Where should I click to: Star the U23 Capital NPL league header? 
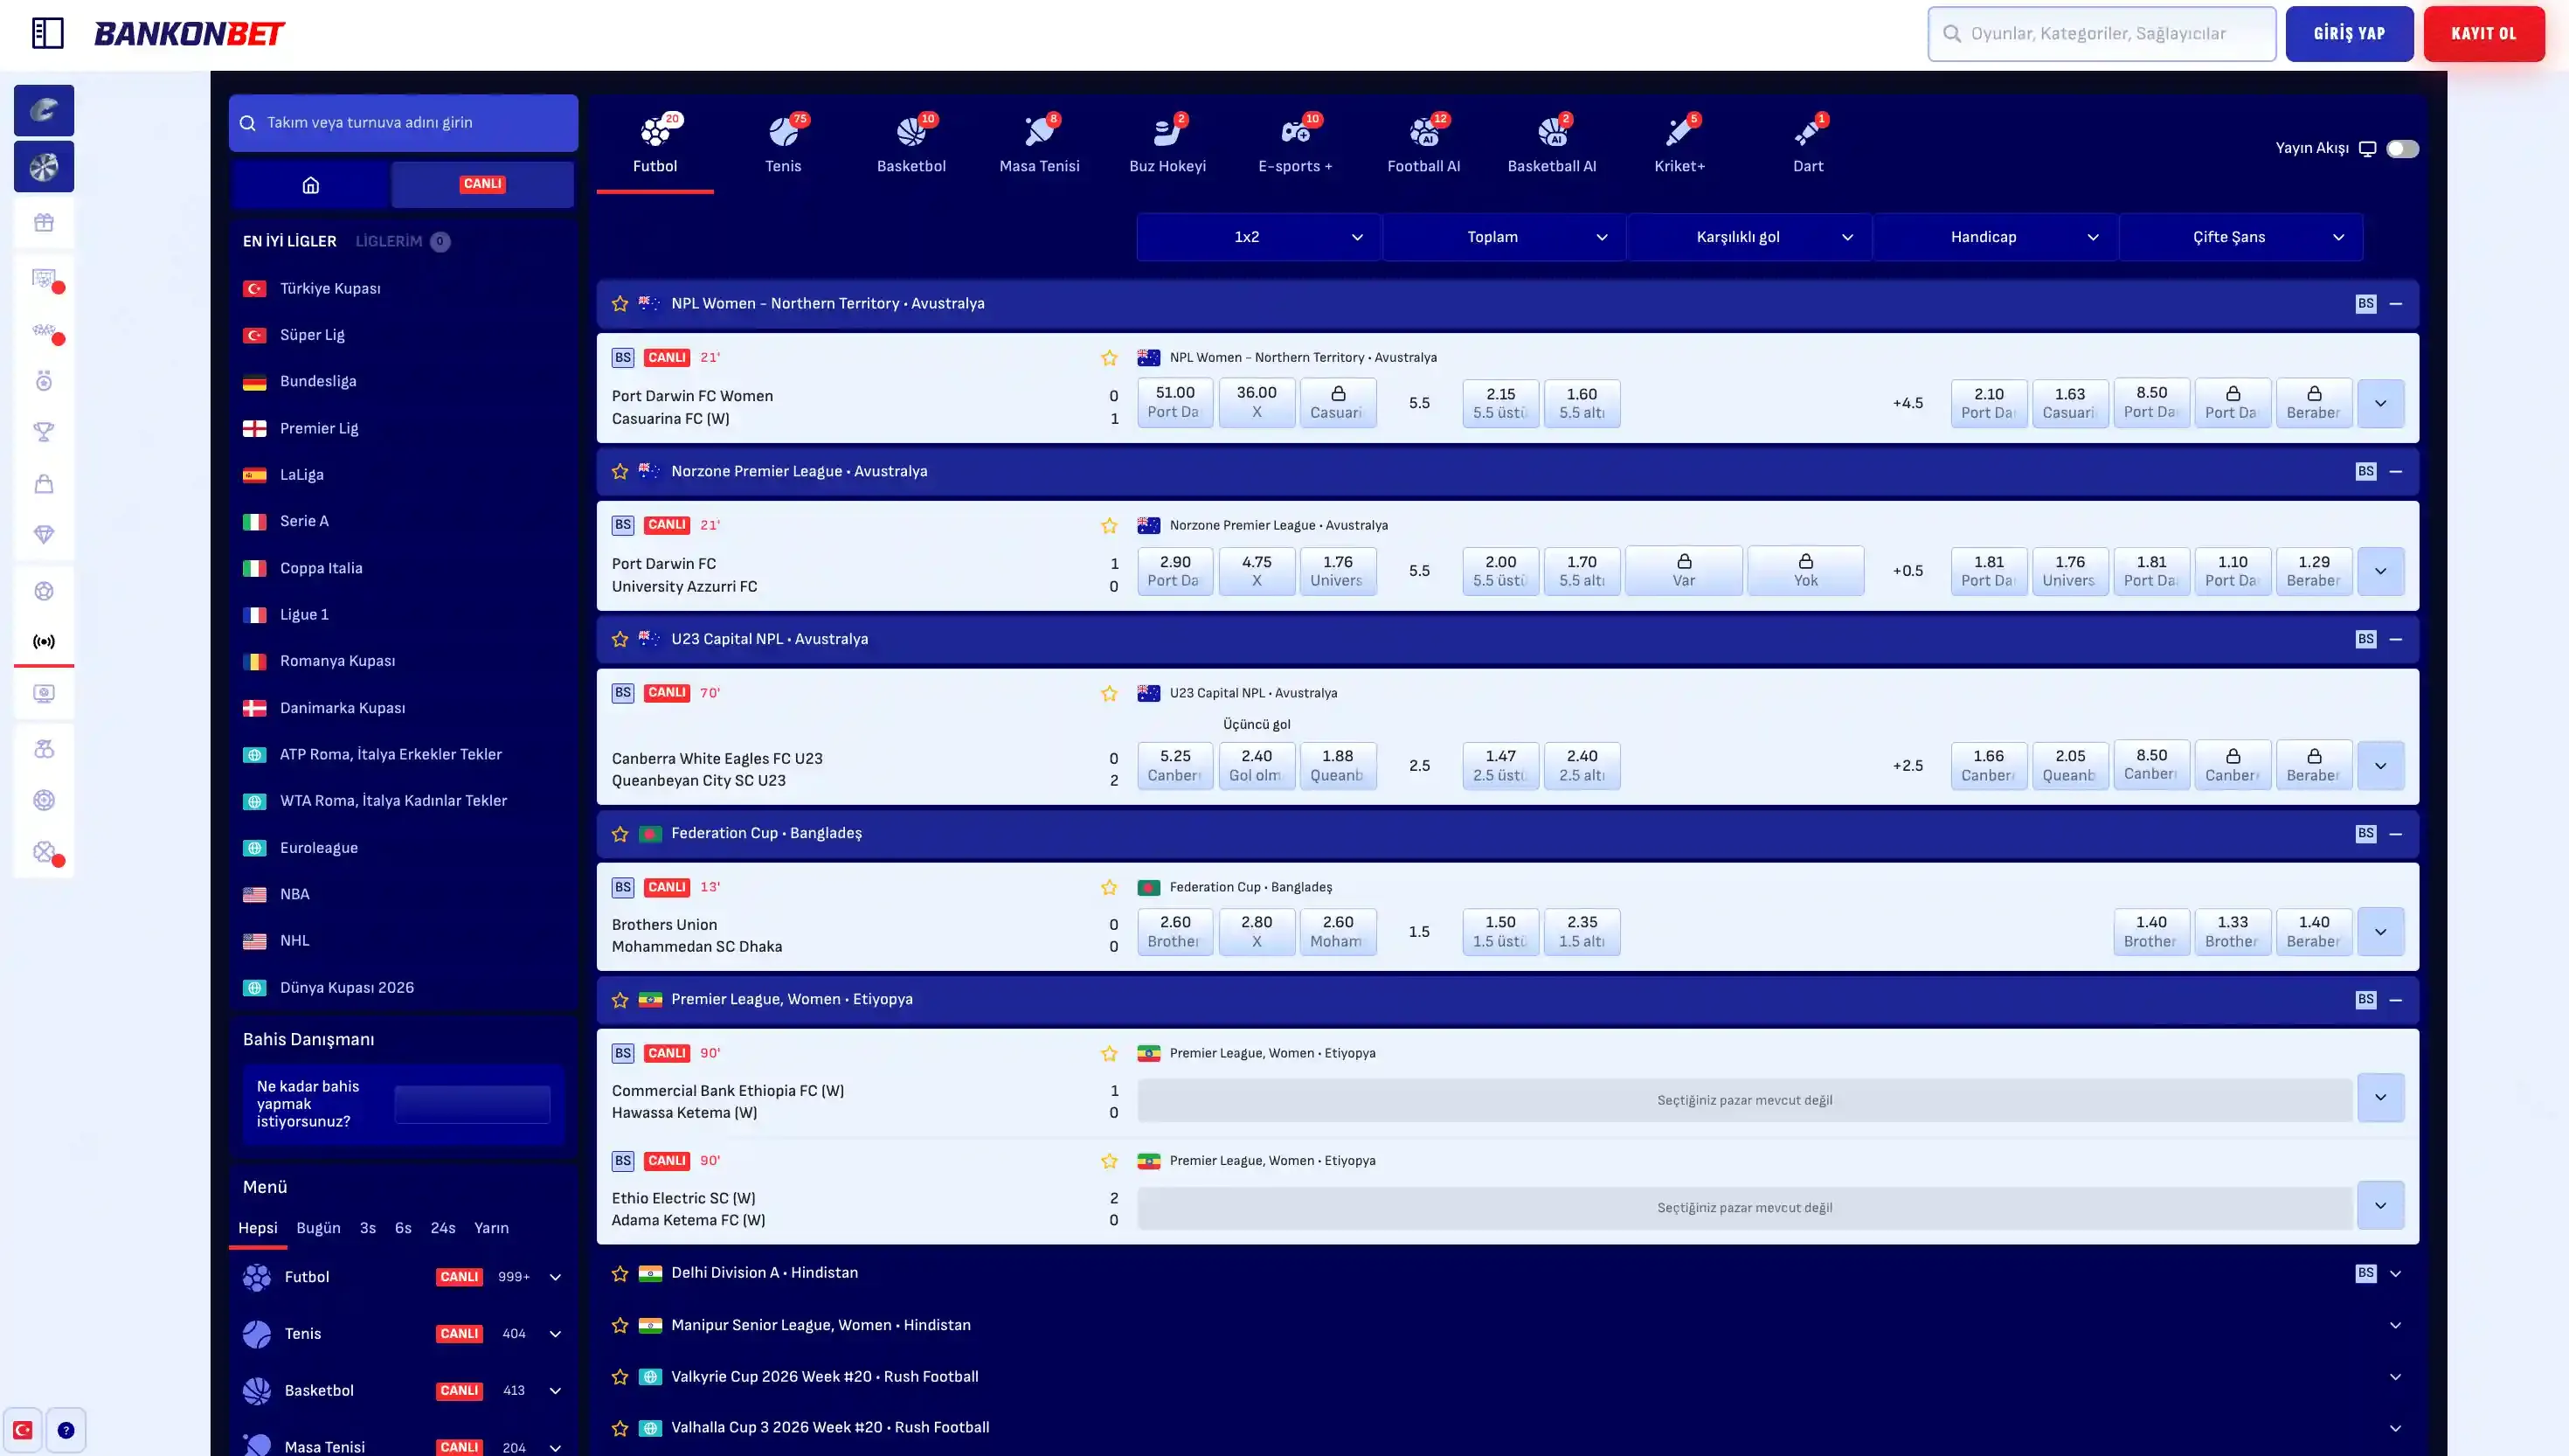[620, 639]
